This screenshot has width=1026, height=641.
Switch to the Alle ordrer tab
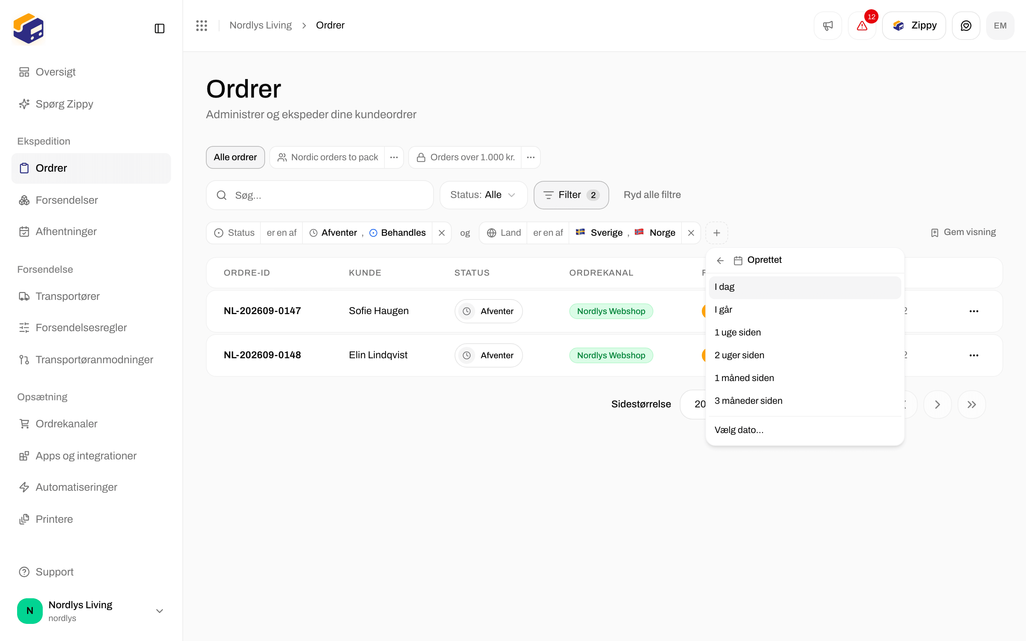[235, 157]
